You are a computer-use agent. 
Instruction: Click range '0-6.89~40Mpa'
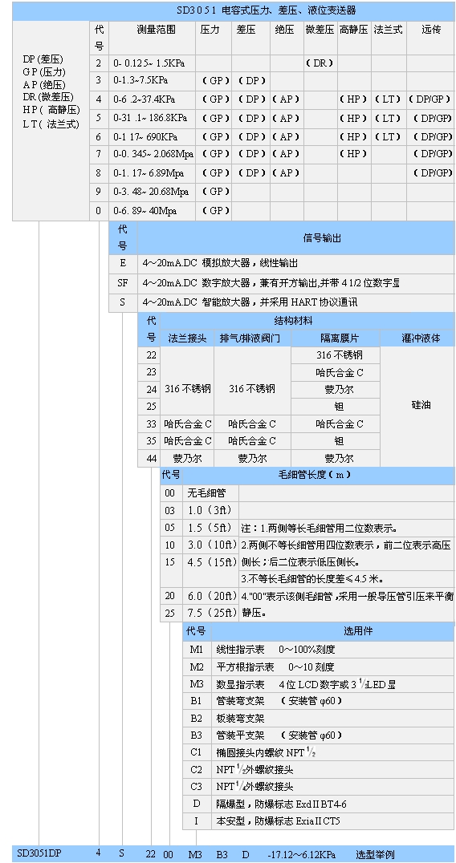coord(145,210)
